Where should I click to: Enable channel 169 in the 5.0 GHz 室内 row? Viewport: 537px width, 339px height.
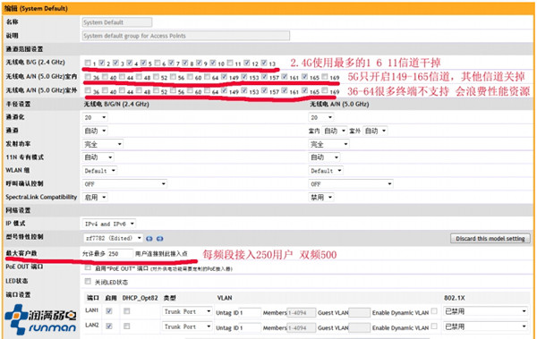[x=325, y=77]
